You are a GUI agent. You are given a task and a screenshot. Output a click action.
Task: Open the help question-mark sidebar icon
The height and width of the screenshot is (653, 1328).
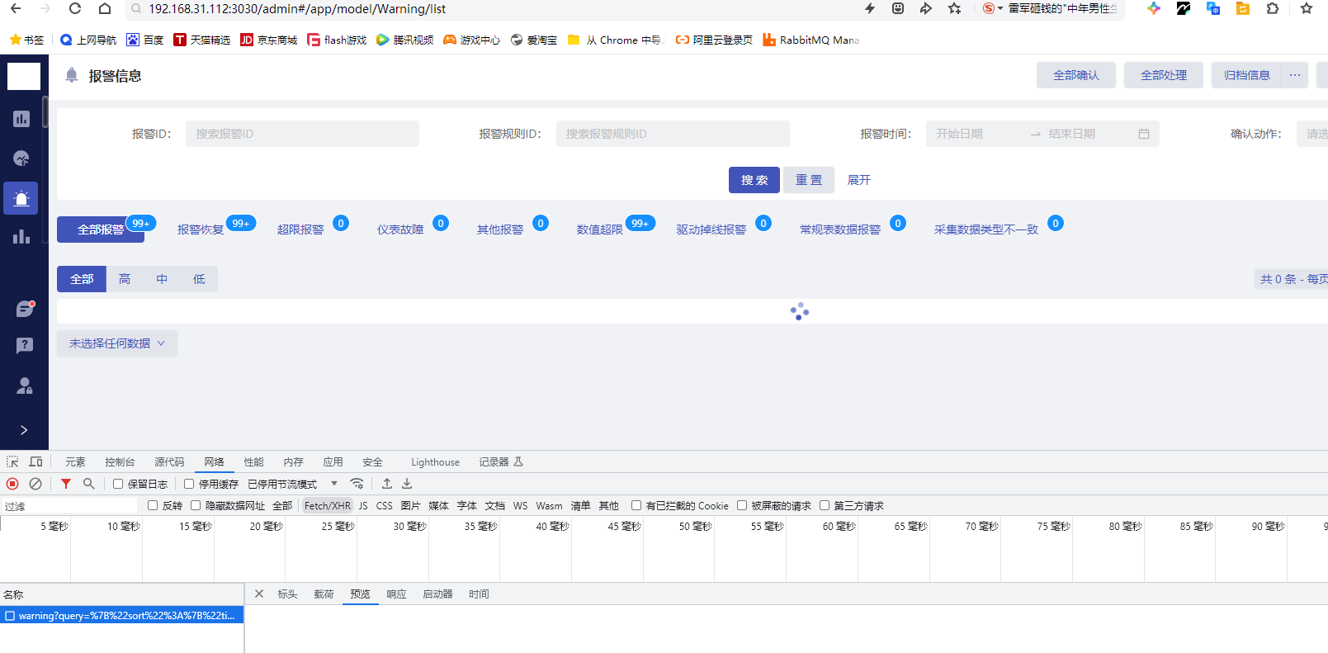(24, 345)
